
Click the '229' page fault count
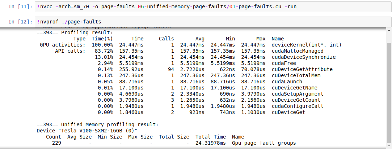tap(56, 143)
